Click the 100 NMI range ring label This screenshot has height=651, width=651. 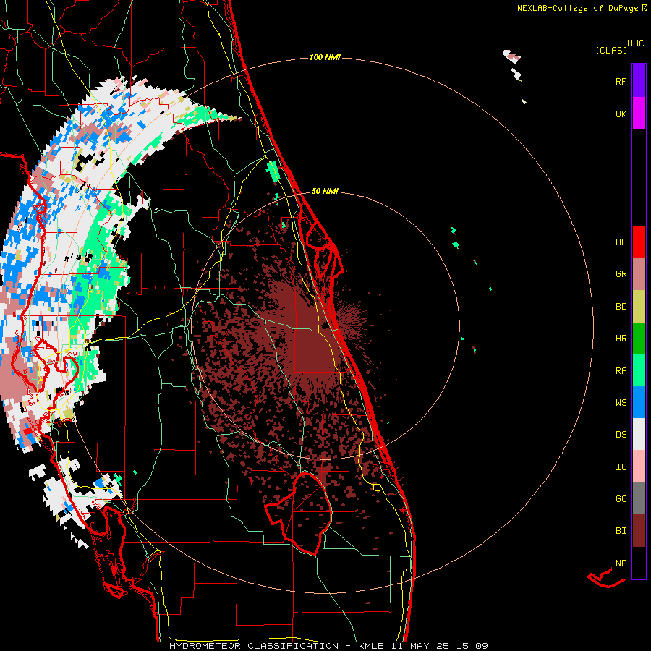click(325, 57)
